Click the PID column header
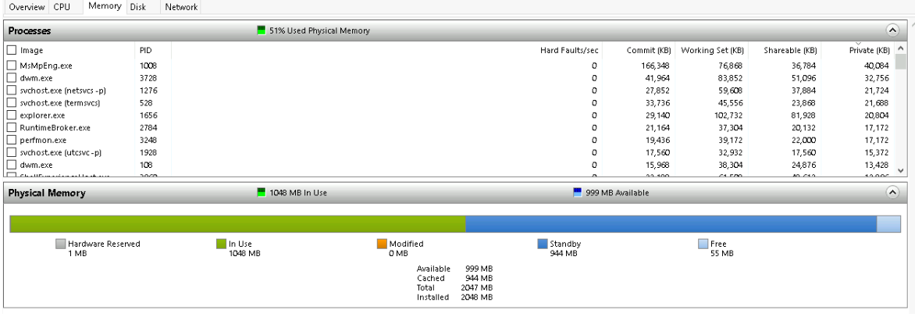Viewport: 915px width, 317px height. point(146,50)
